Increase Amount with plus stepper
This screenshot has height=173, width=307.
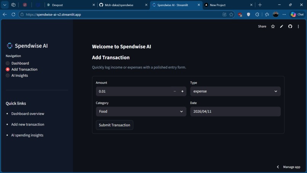[182, 91]
